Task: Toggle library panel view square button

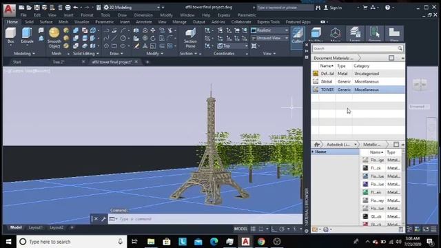Action: click(x=396, y=145)
